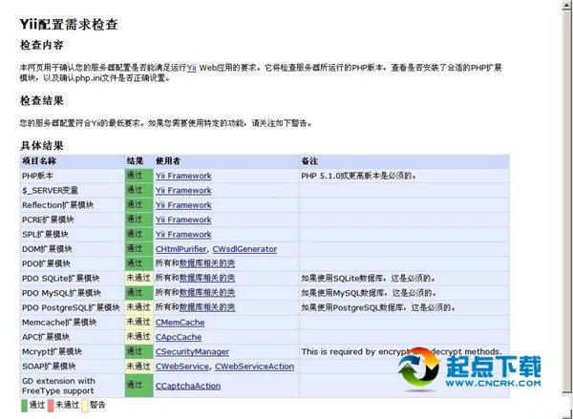
Task: Click the 具体结果 heading
Action: 42,146
